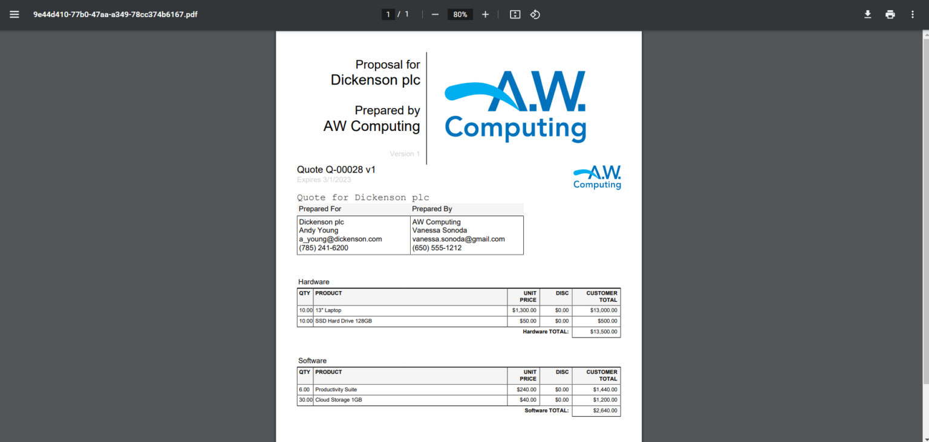This screenshot has height=442, width=929.
Task: Click the $50.00 unit price
Action: tap(528, 321)
